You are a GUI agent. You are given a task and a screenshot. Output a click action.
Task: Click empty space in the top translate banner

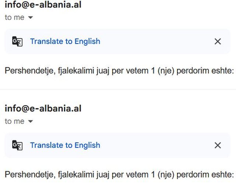click(155, 41)
